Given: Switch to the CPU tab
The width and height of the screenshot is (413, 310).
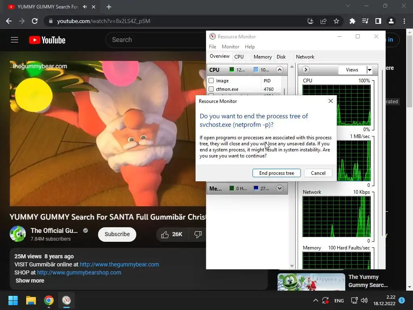Looking at the screenshot, I should (239, 57).
